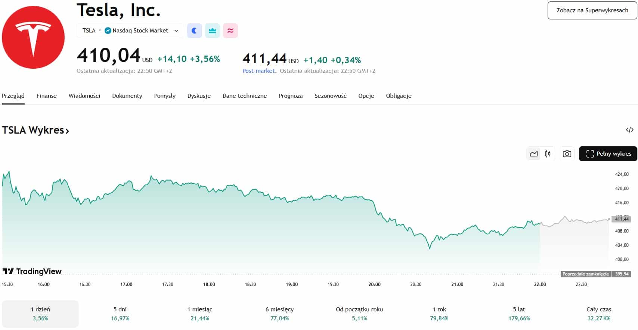The width and height of the screenshot is (638, 330).
Task: Open the Sezonowość tab
Action: 330,96
